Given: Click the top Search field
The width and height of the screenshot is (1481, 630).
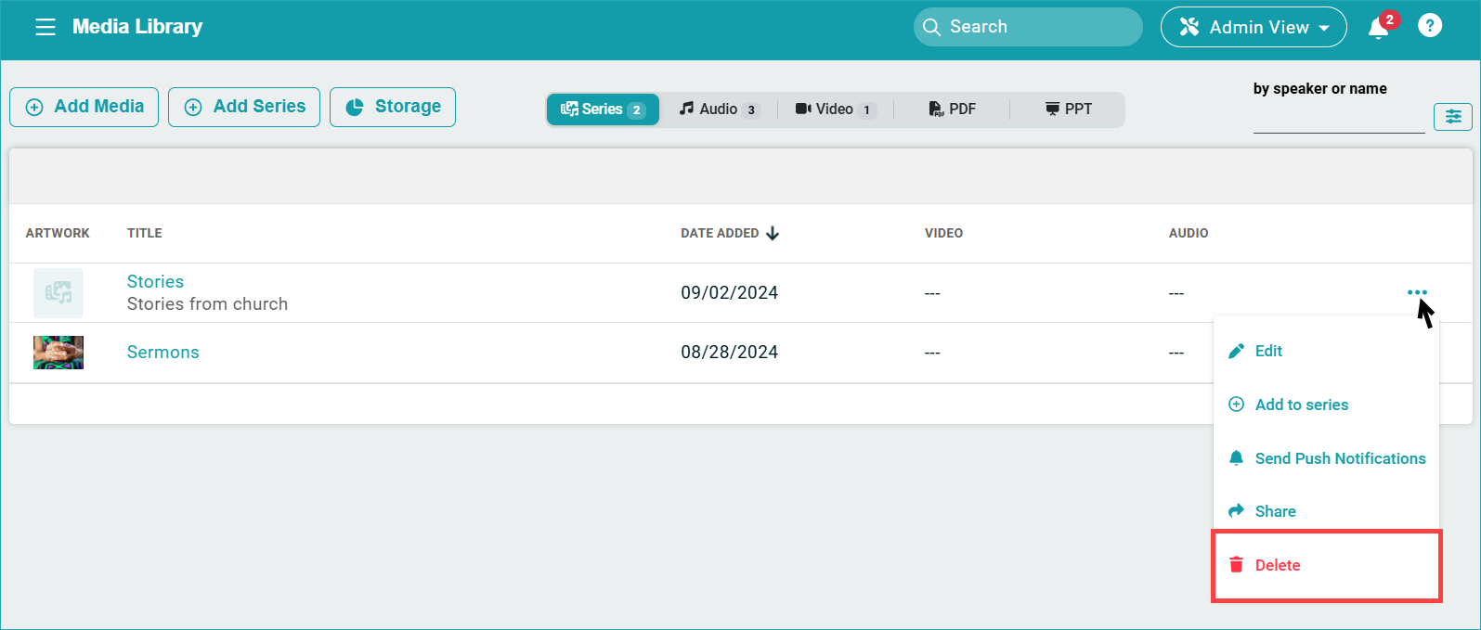Looking at the screenshot, I should click(1028, 27).
